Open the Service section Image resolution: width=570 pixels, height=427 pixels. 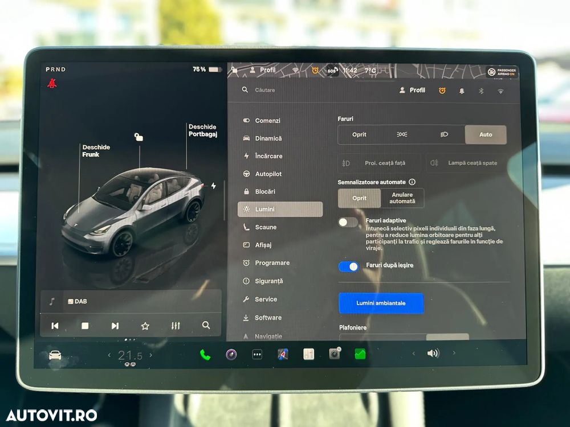260,299
